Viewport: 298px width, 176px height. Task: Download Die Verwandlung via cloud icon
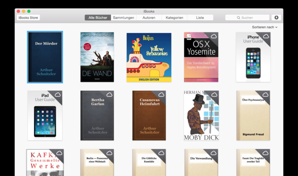click(214, 153)
